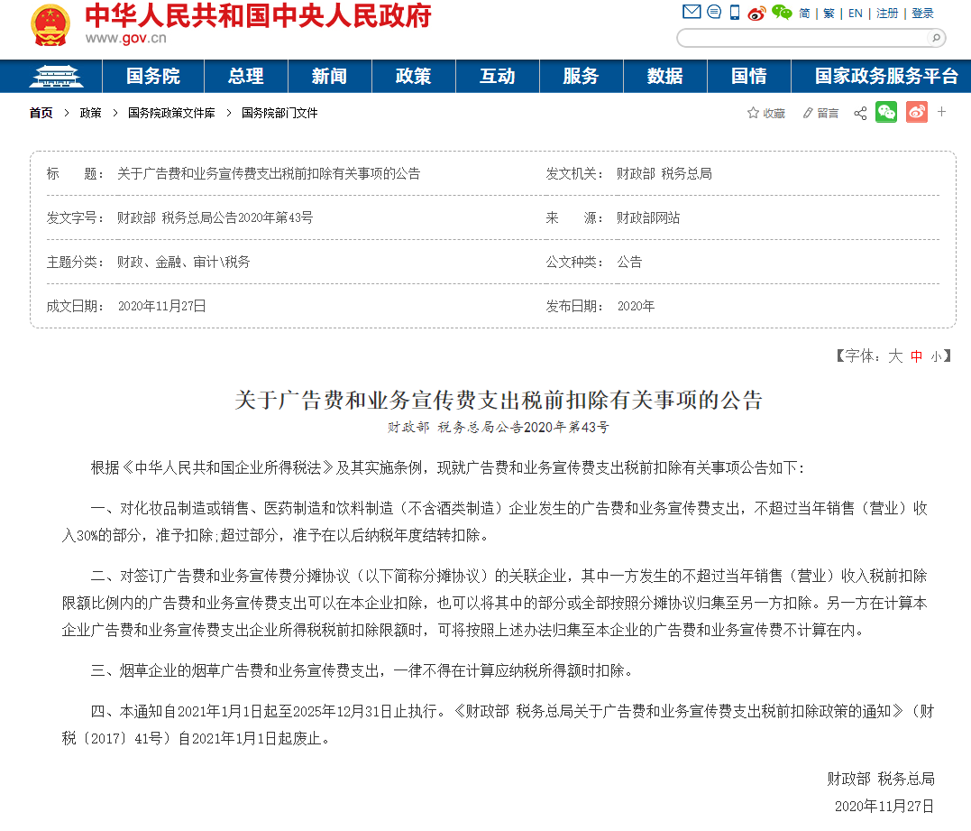This screenshot has height=831, width=971.
Task: Click the title value in the metadata table
Action: point(269,173)
